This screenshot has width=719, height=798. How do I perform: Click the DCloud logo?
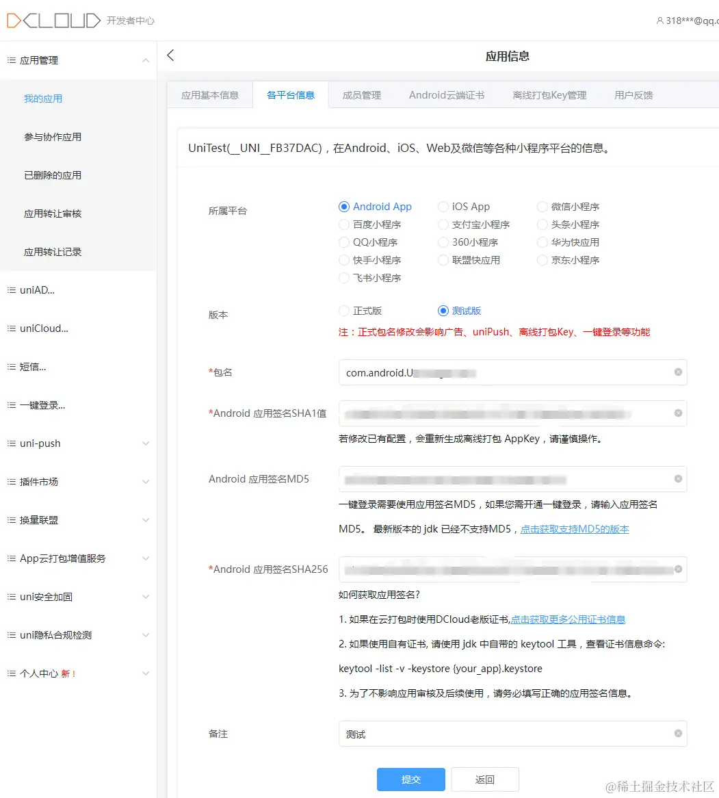[53, 21]
